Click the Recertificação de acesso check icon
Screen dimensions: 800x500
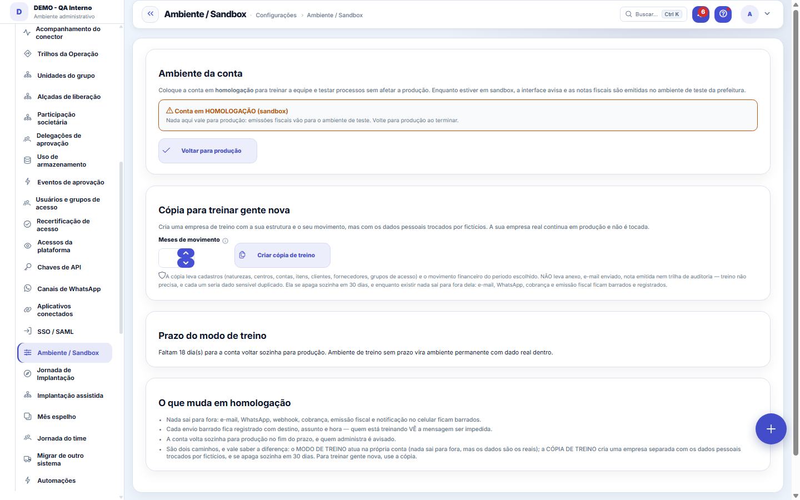click(27, 224)
